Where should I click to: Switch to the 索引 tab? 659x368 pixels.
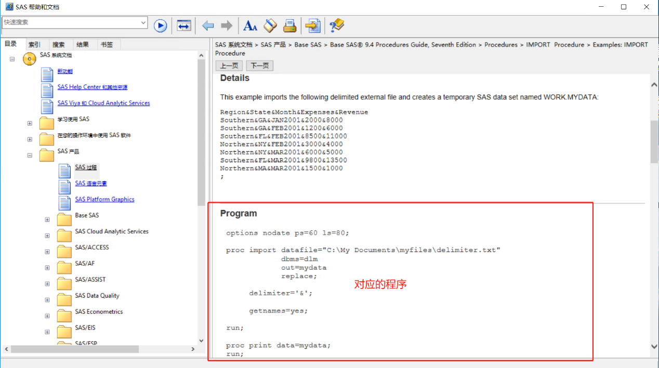coord(34,45)
